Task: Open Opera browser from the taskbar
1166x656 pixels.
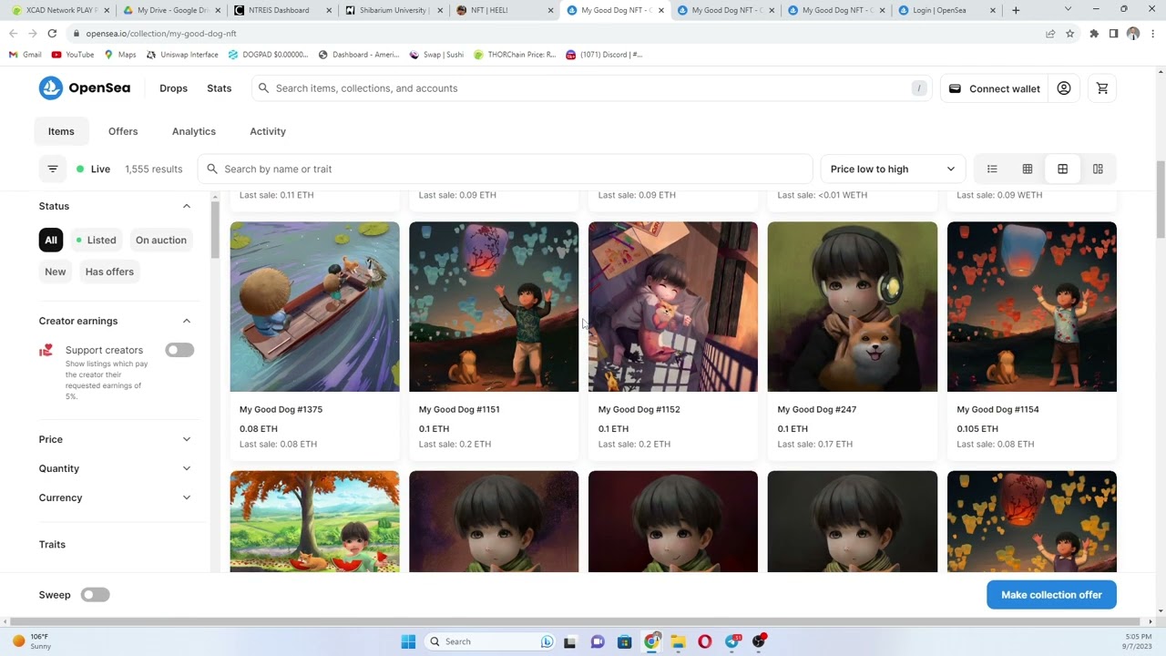Action: [704, 641]
